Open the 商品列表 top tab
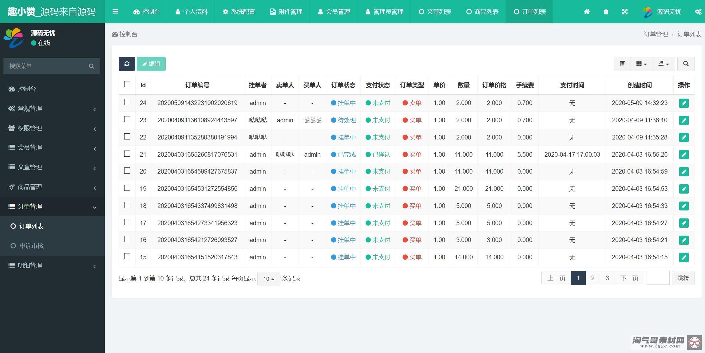705x353 pixels. [x=482, y=12]
